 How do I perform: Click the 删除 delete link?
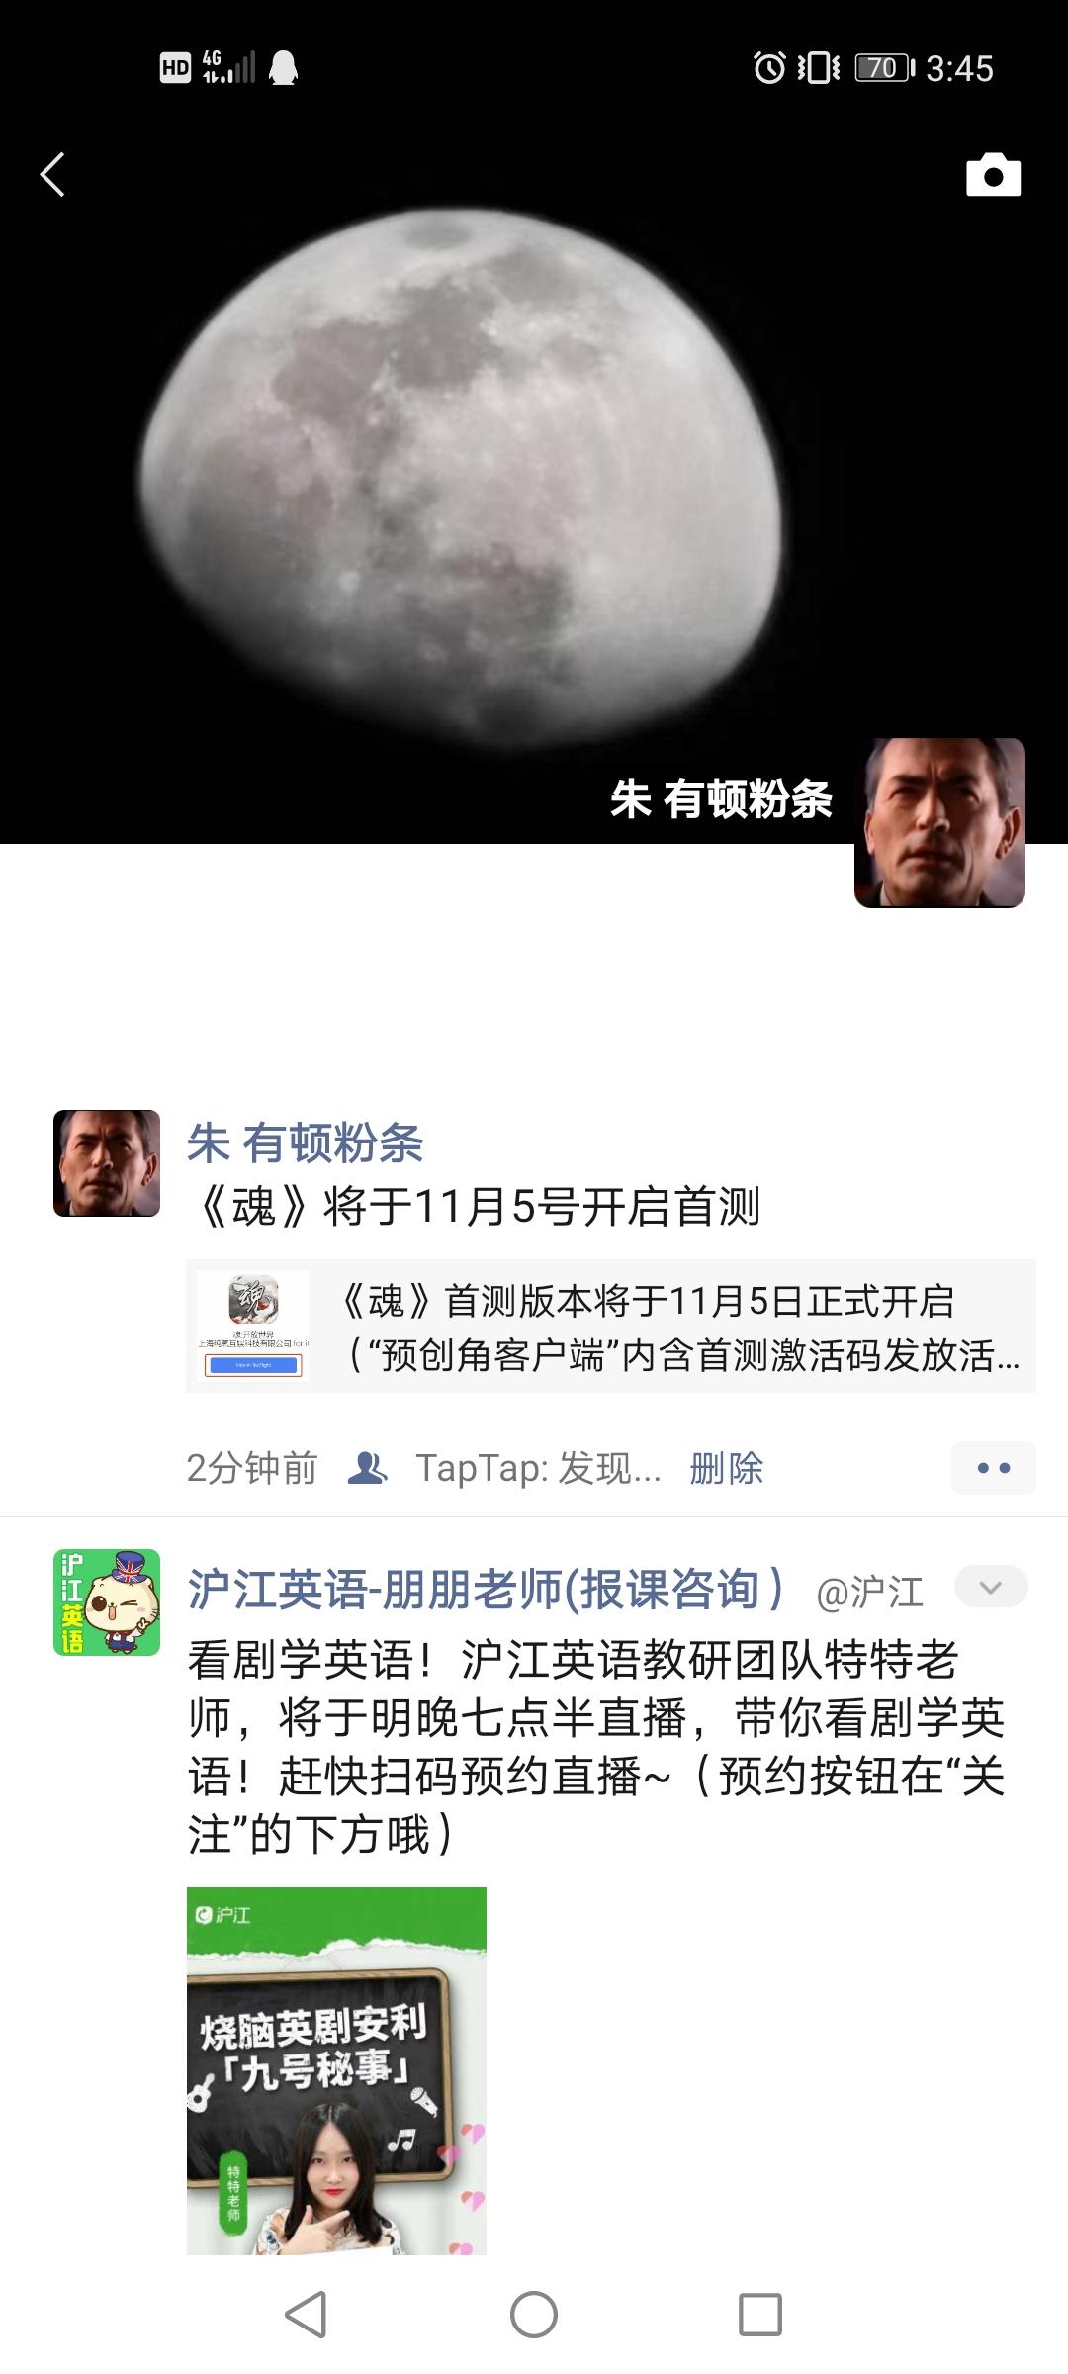click(x=727, y=1468)
